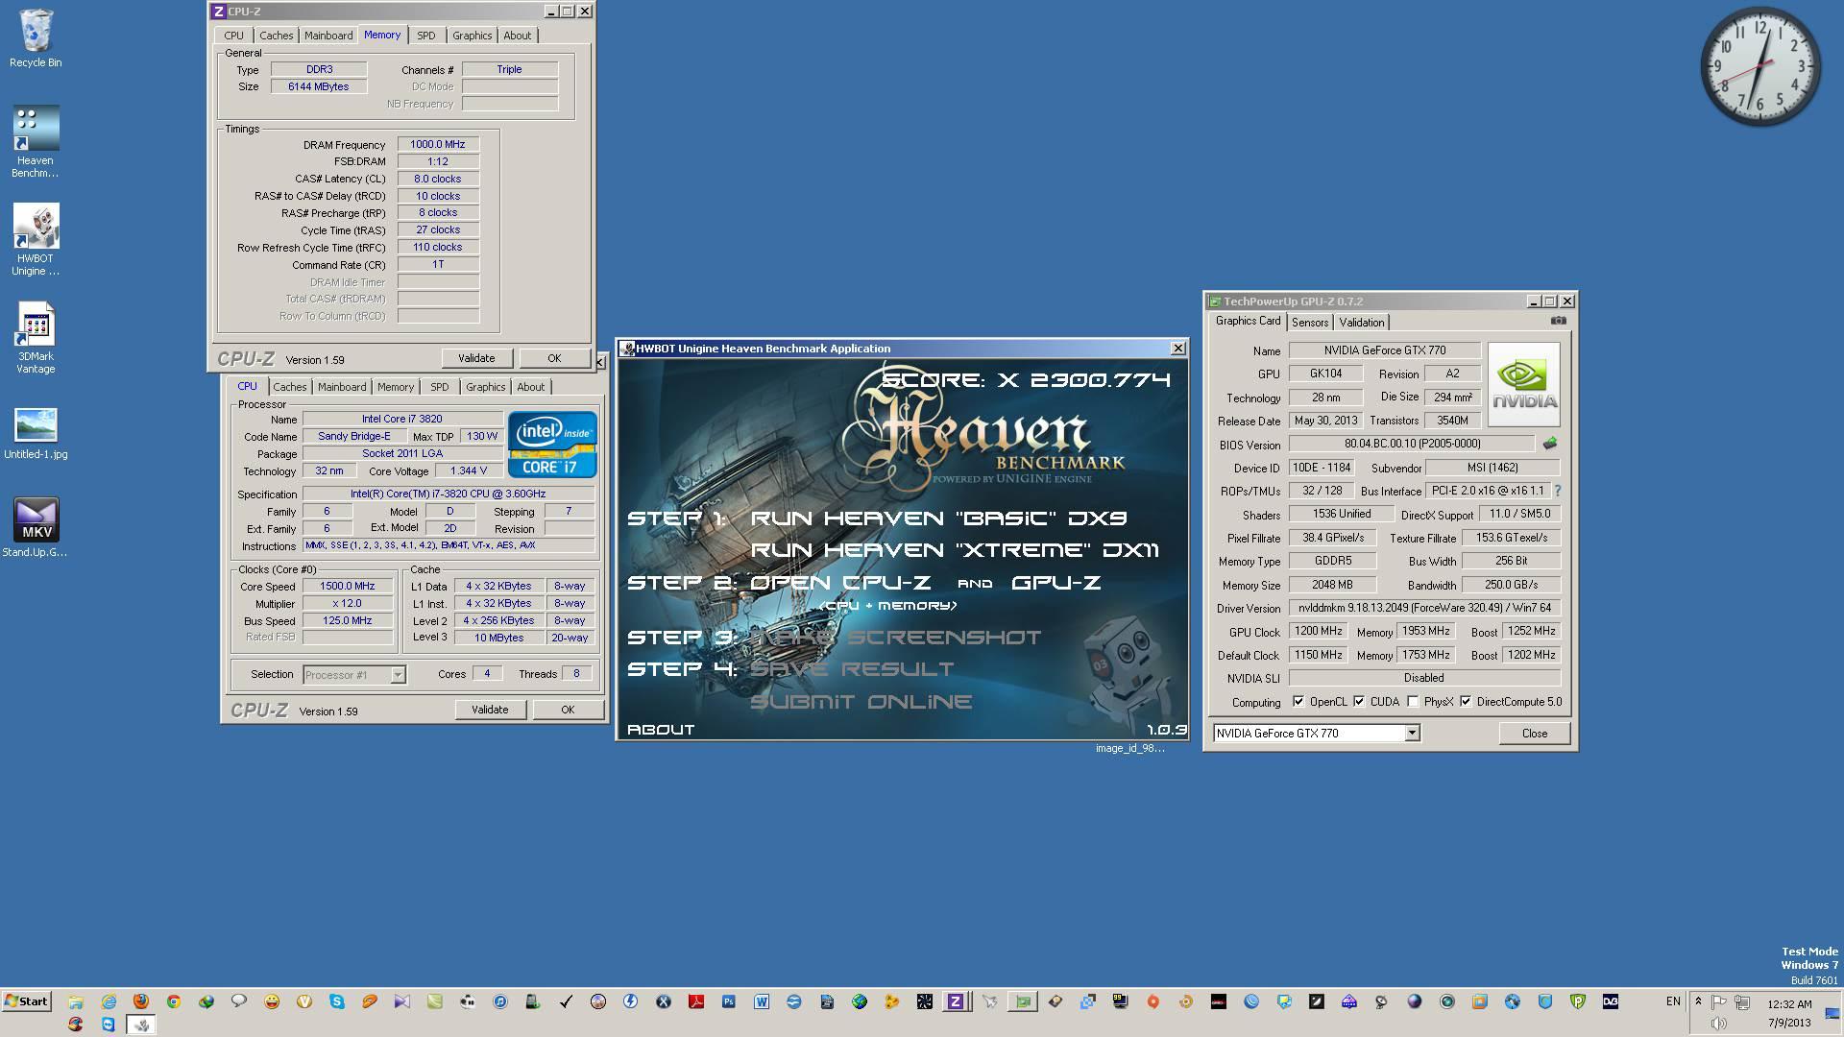Open the Recycle Bin desktop icon

point(36,38)
